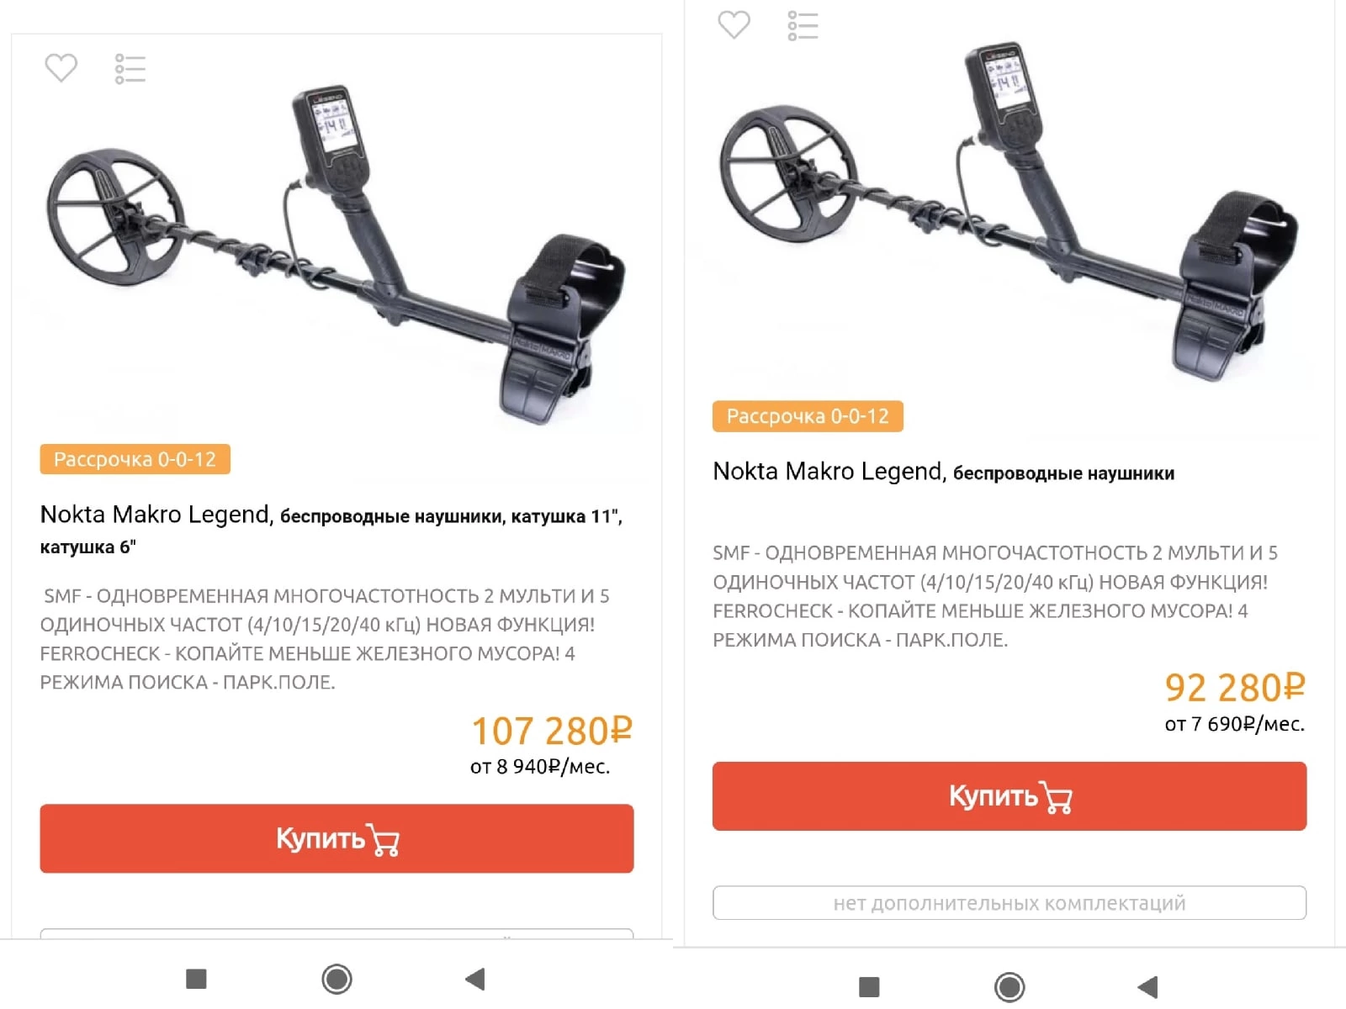Open left Рассрочка 0-0-12 installment badge

click(x=135, y=459)
